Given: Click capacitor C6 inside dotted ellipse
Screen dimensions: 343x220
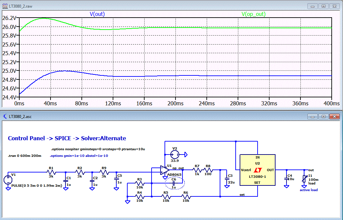Looking at the screenshot, I should click(x=173, y=183).
